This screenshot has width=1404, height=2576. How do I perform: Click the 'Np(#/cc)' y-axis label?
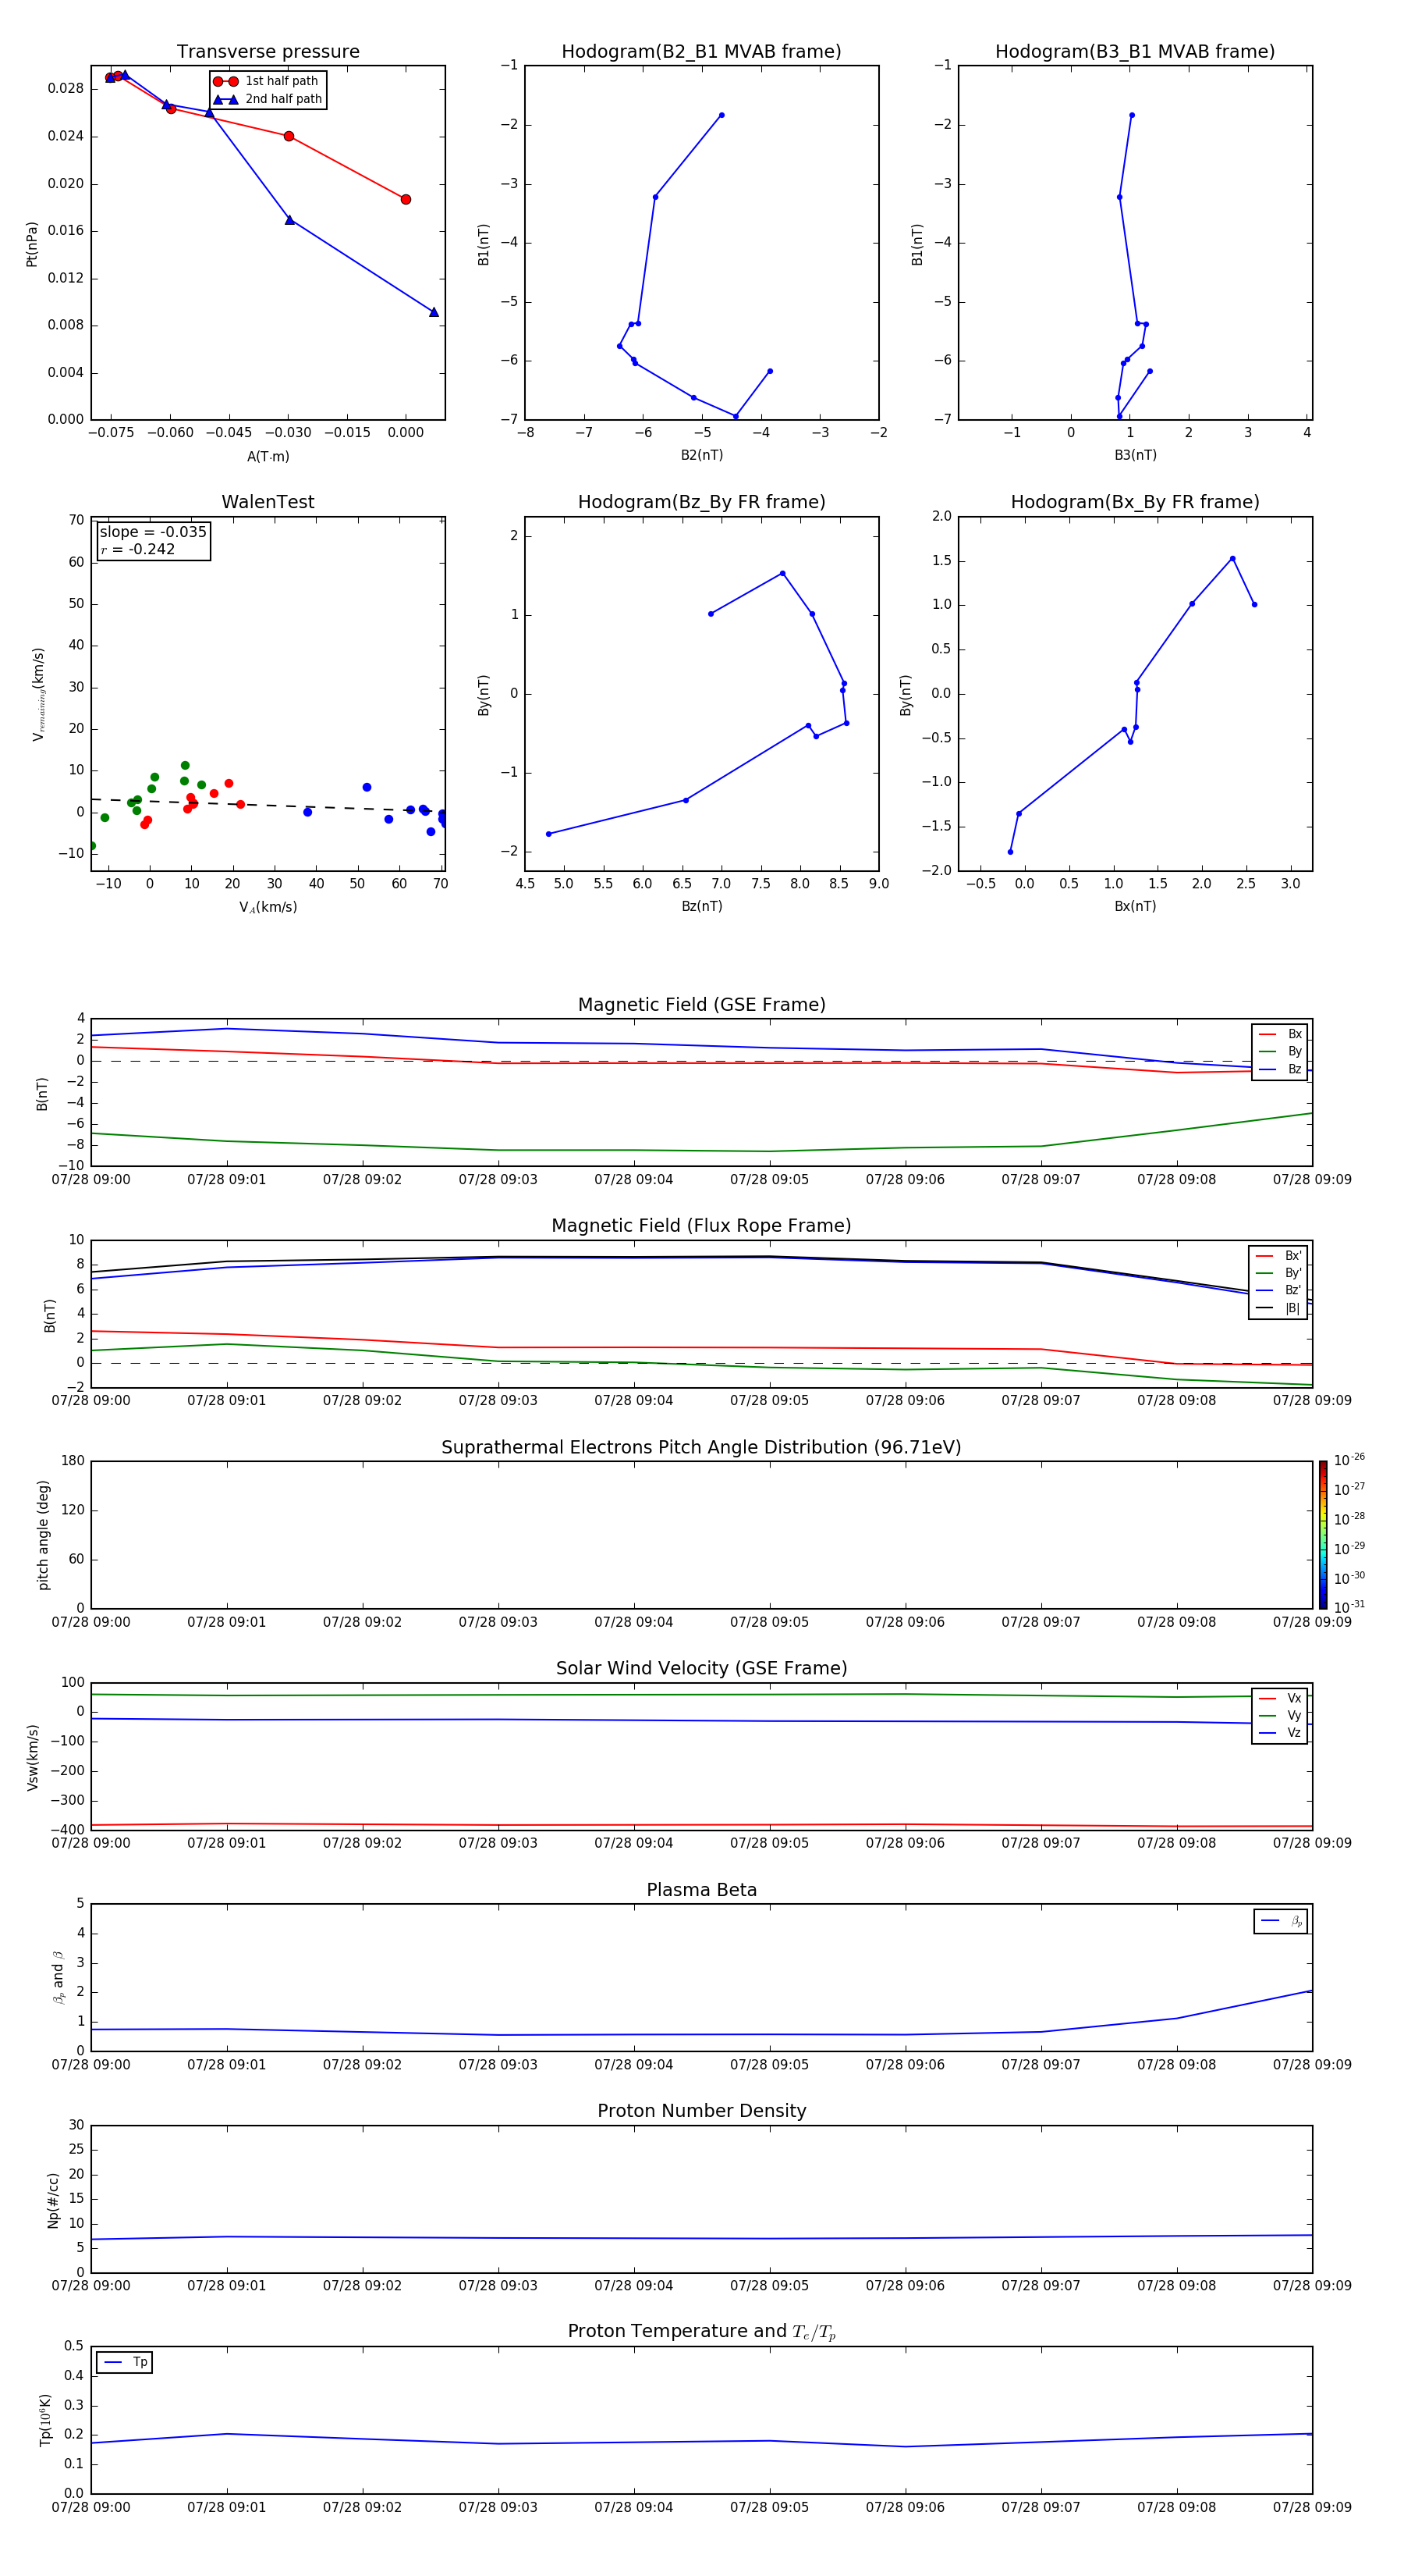pyautogui.click(x=53, y=2200)
